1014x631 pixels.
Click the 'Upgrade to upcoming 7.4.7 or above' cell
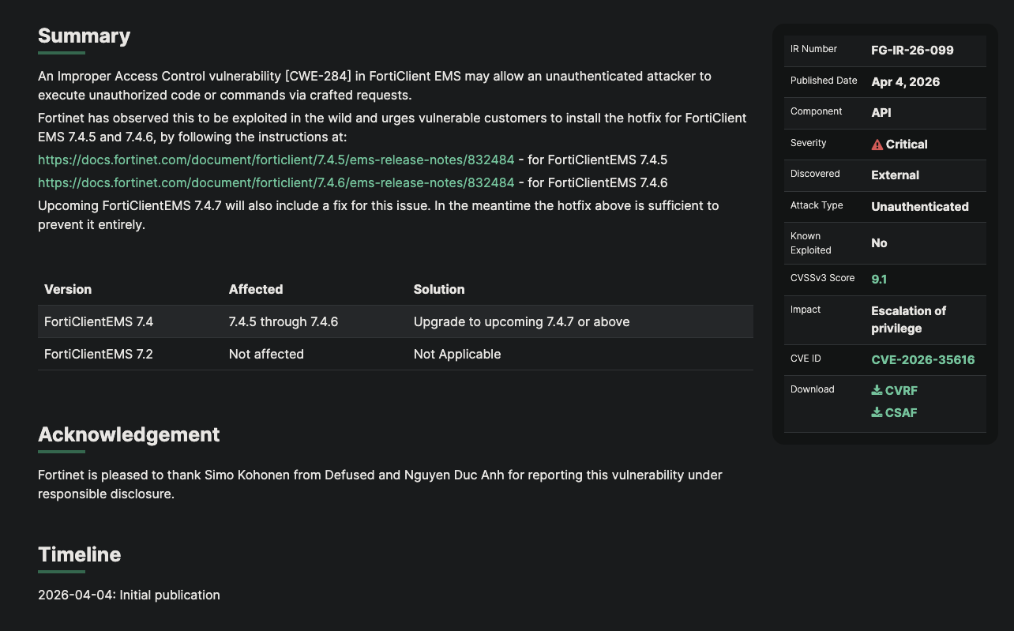(521, 322)
